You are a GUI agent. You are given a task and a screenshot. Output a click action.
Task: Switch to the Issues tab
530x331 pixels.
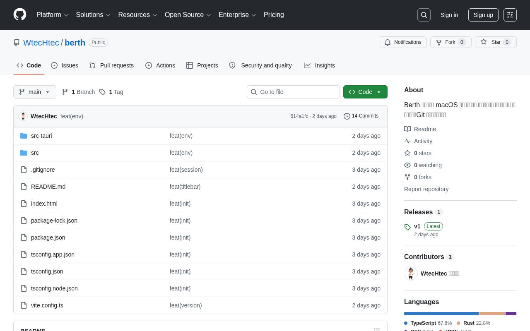[x=65, y=65]
